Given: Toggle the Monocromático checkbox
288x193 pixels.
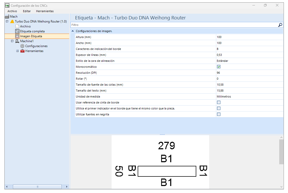Looking at the screenshot, I should point(219,67).
